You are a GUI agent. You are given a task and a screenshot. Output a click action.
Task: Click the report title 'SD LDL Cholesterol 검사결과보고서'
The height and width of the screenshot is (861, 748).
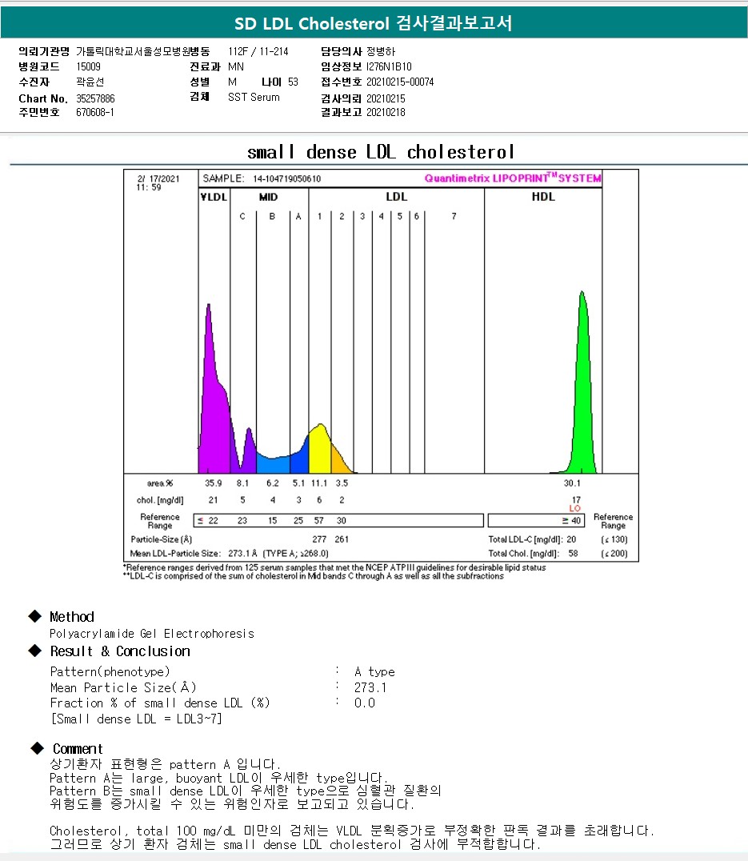373,23
